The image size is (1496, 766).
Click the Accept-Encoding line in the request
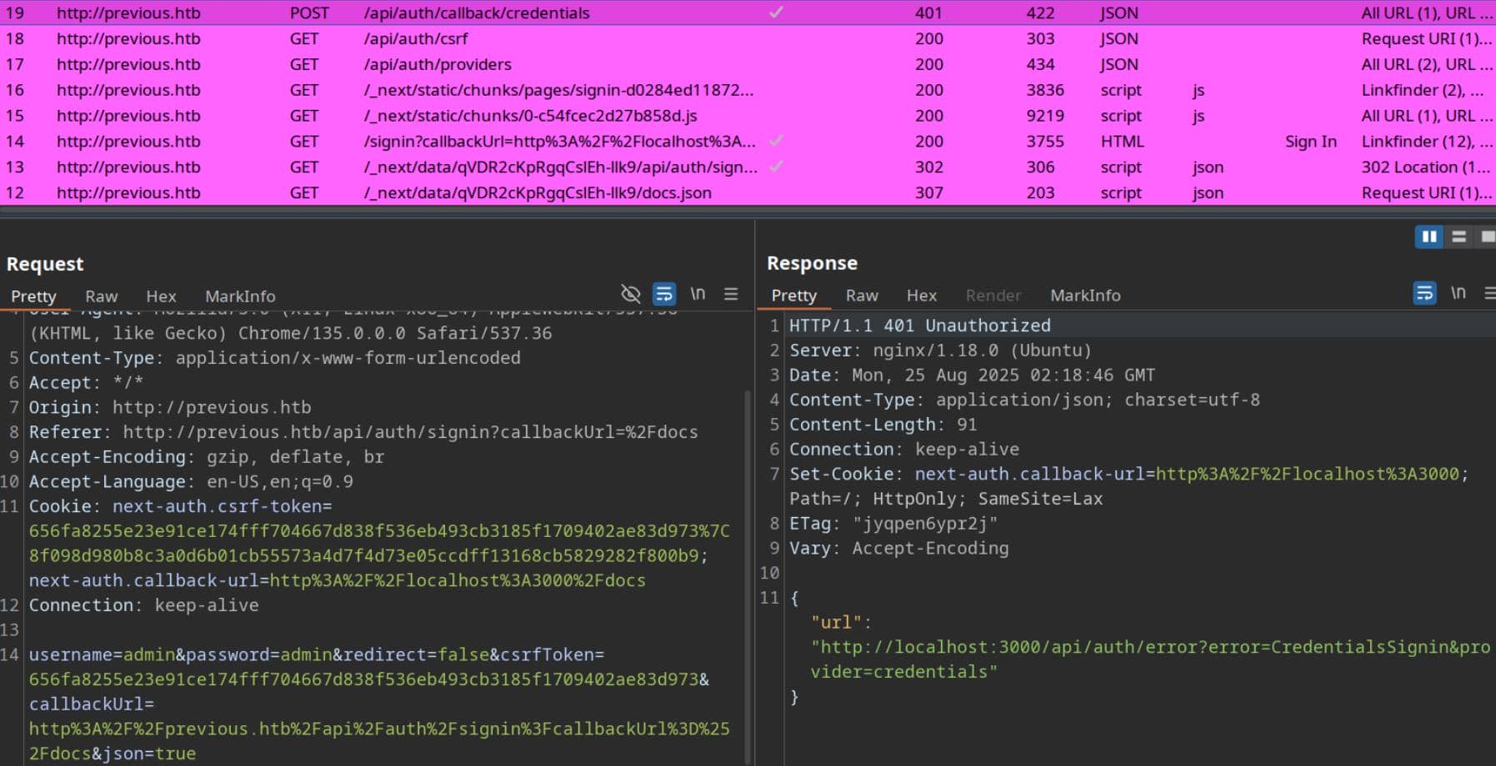pyautogui.click(x=207, y=457)
